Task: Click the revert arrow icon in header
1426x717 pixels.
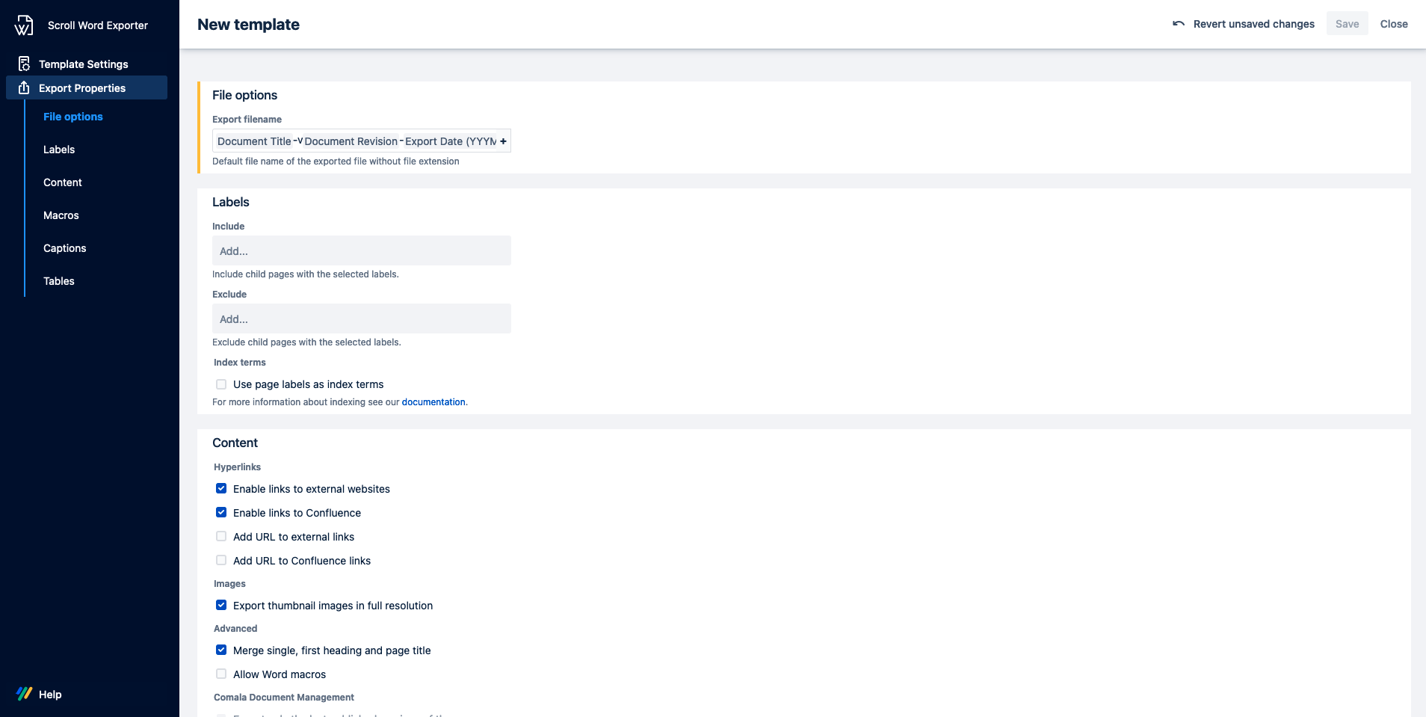Action: click(x=1179, y=24)
